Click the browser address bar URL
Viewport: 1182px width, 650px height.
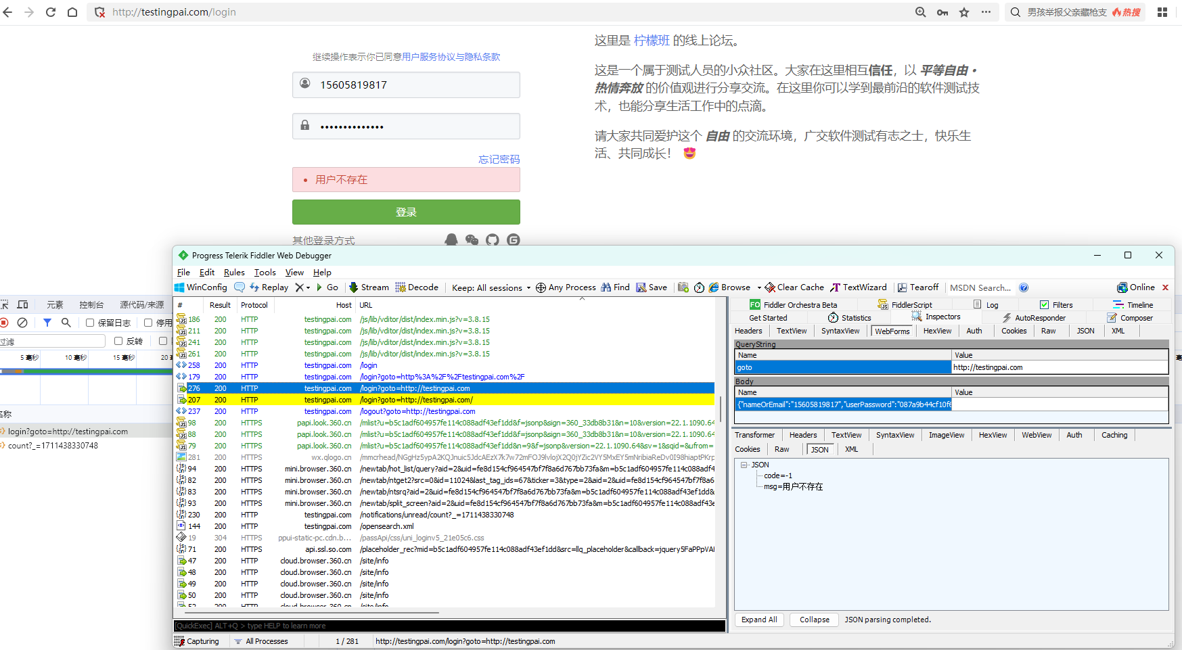(x=174, y=12)
